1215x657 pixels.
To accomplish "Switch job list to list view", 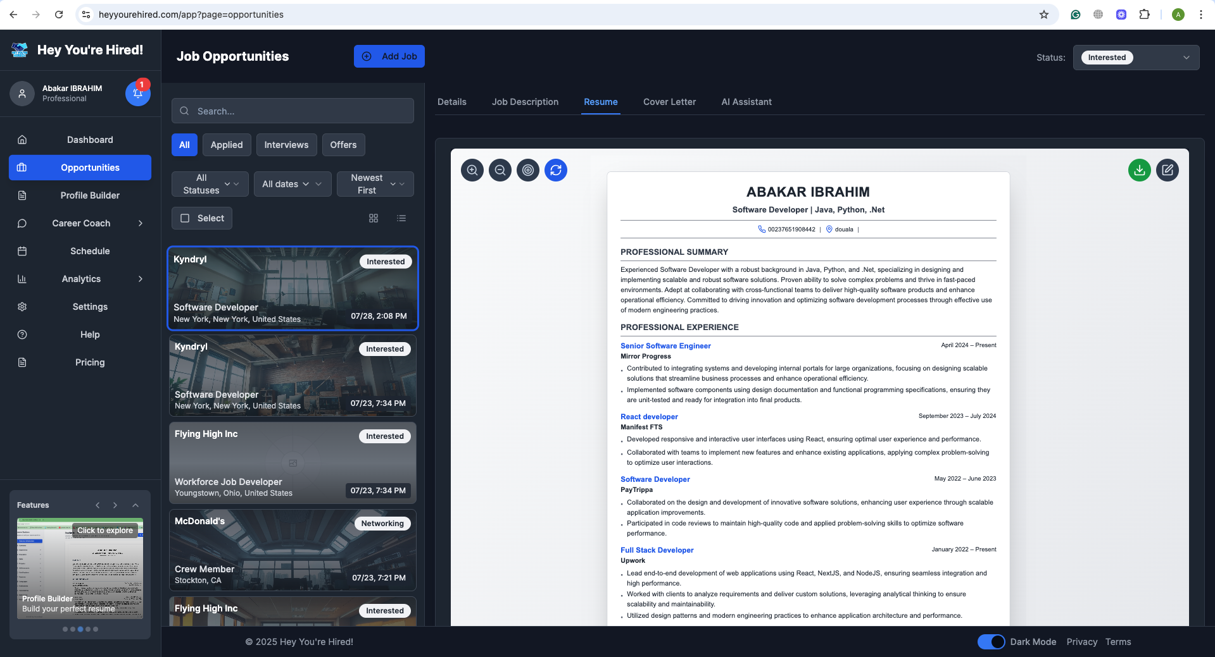I will [401, 218].
